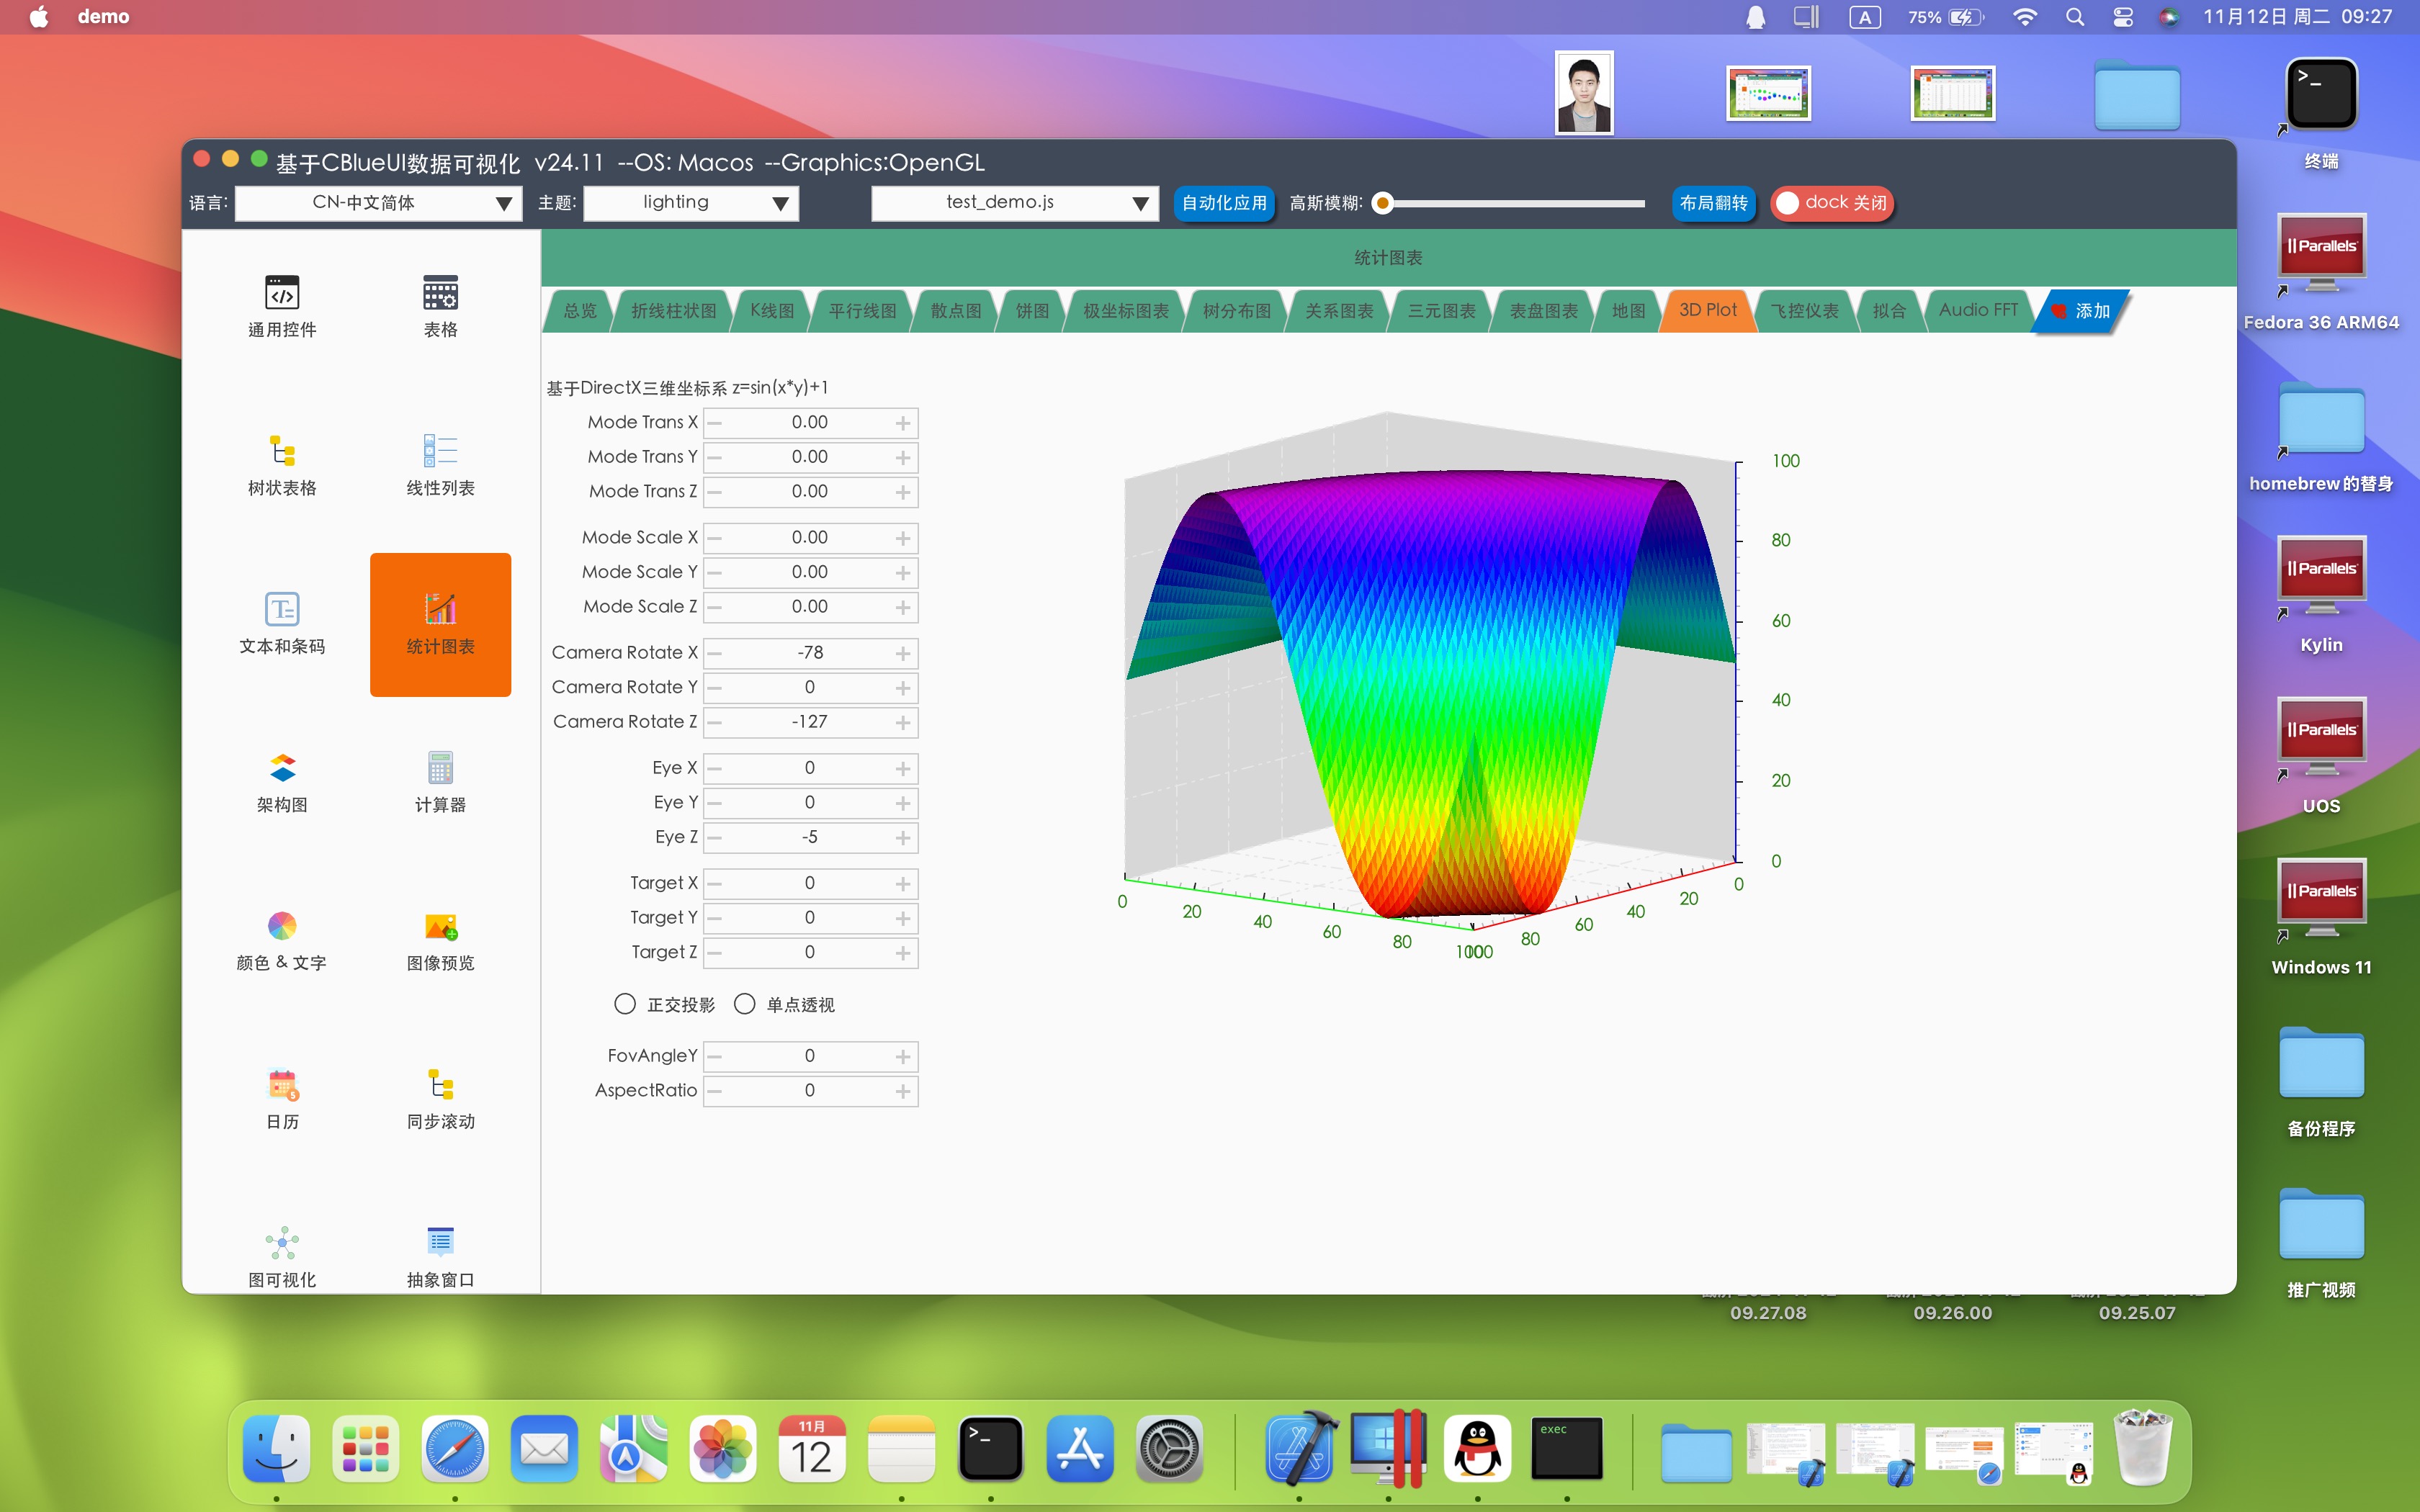Expand the test_demo.js script dropdown
Screen dimensions: 2420x1512
pos(1014,203)
